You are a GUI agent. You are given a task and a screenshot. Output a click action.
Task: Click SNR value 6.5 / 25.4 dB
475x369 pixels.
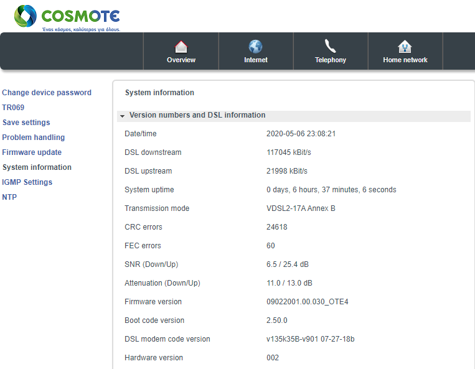[288, 264]
